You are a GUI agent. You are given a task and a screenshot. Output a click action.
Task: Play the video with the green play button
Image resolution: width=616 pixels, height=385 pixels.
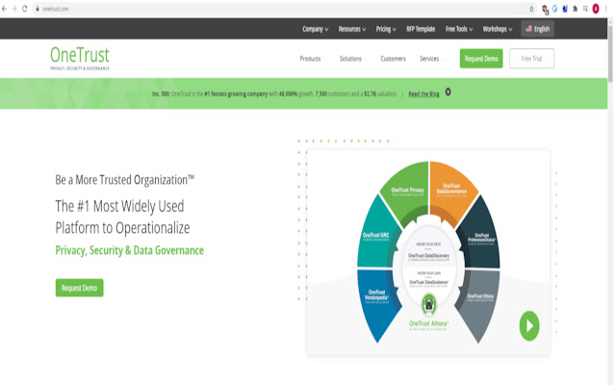click(529, 325)
